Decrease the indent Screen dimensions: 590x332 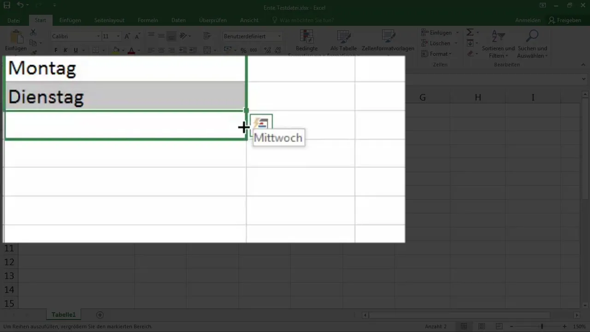coord(183,50)
